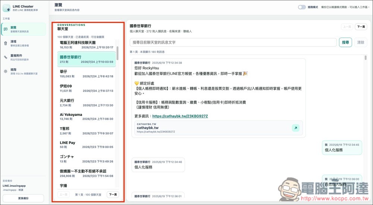Click the 100 個聊天室 list status text
Viewport: 373px width, 205px height.
81,37
